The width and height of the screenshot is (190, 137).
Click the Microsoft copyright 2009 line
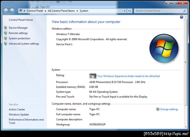point(92,39)
